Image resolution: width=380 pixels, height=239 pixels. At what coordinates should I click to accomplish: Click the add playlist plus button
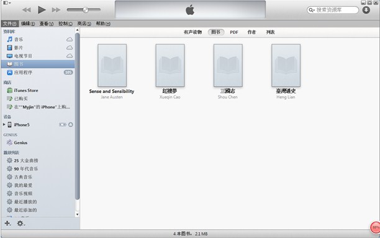click(x=7, y=224)
